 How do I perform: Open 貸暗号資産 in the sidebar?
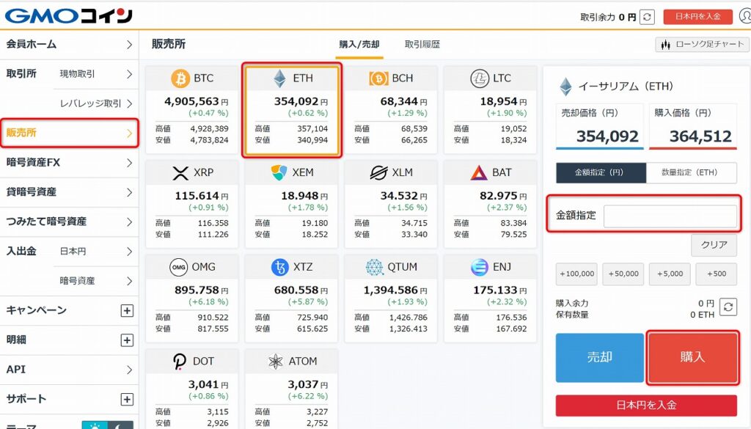tap(70, 192)
